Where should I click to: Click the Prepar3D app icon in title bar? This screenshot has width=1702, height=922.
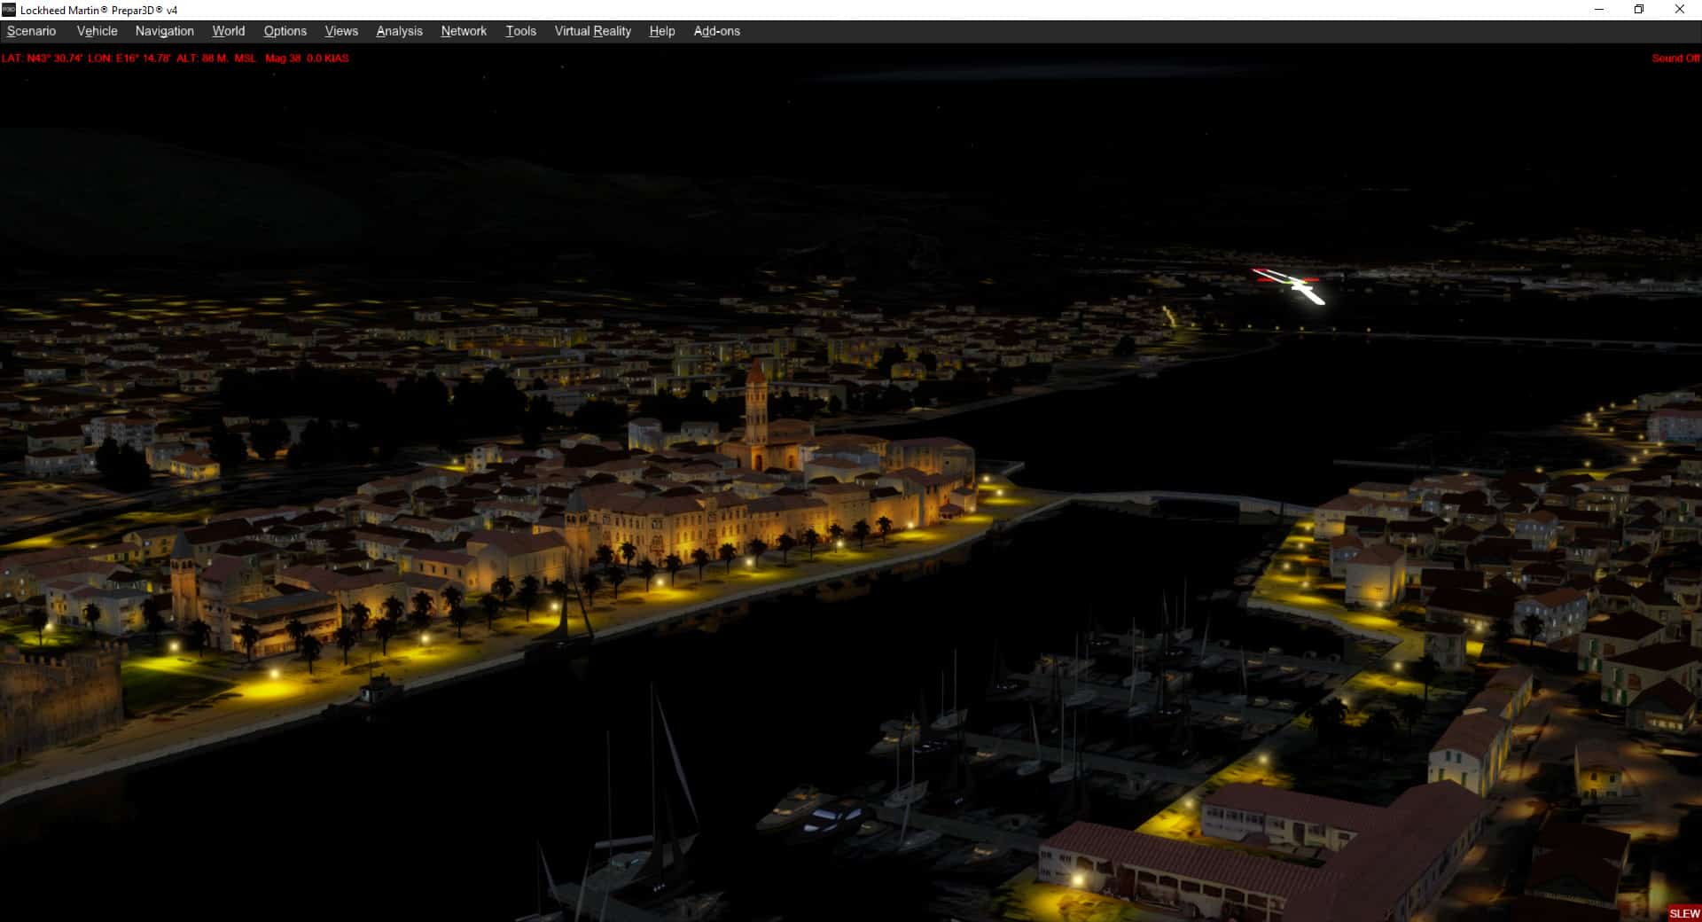click(x=9, y=10)
